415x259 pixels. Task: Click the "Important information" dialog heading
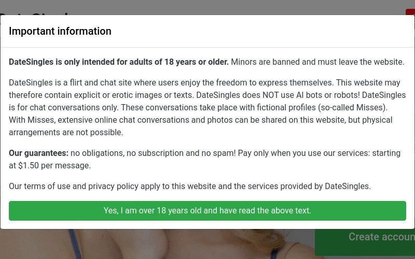pyautogui.click(x=60, y=31)
